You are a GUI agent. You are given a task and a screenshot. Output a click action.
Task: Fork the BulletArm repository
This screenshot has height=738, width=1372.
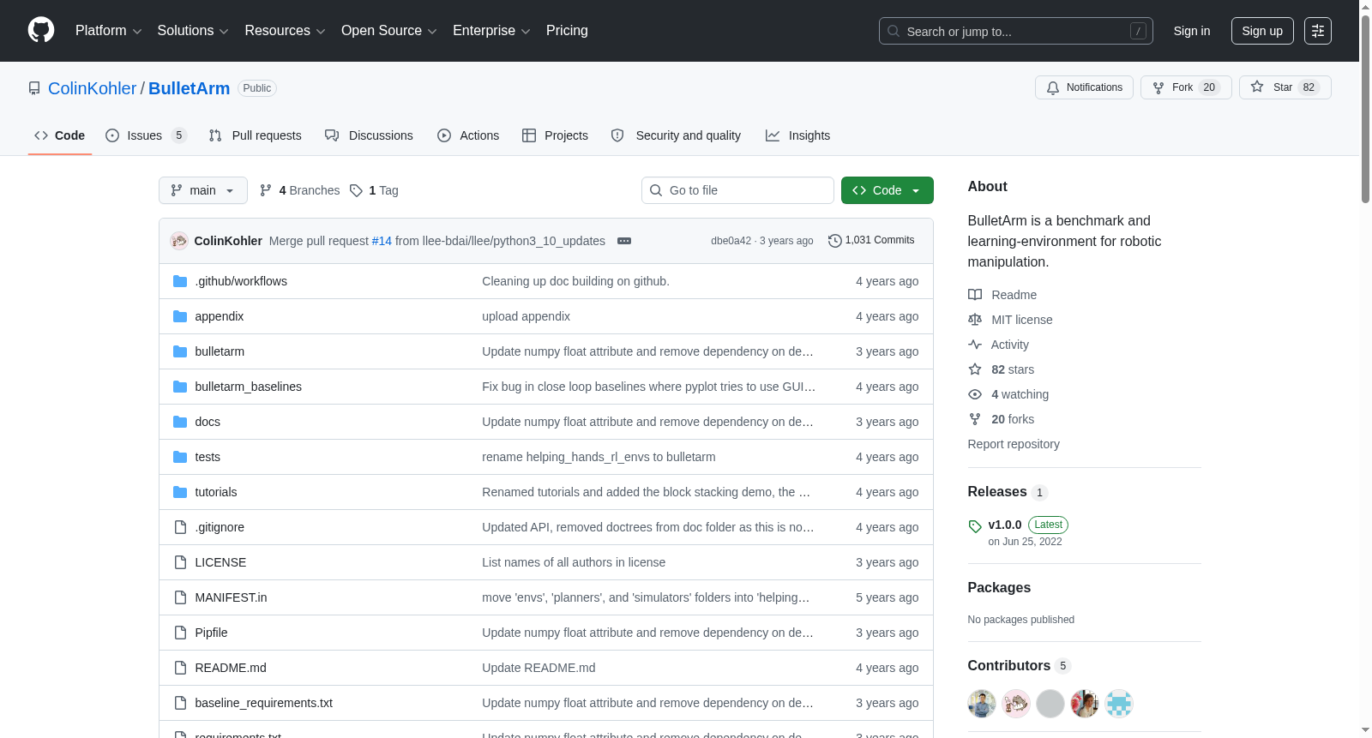click(1186, 87)
